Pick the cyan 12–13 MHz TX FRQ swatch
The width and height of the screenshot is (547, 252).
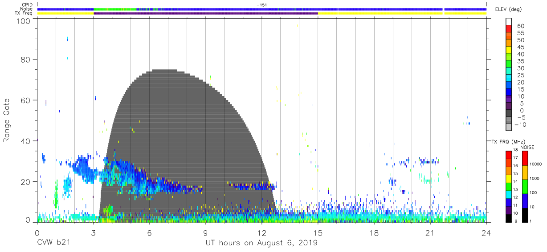[x=508, y=194]
